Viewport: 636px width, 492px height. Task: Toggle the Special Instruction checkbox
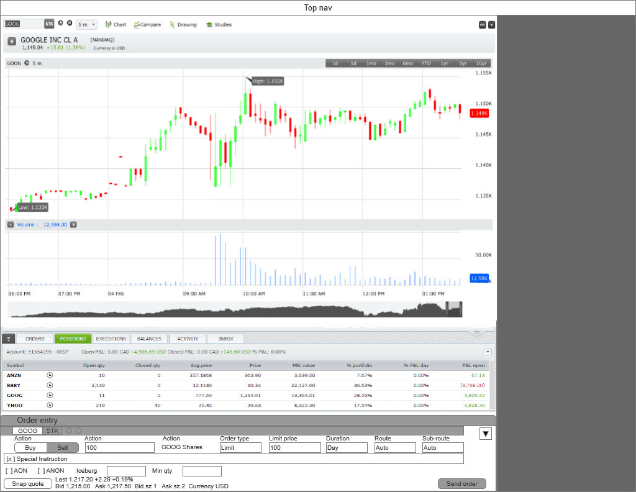9,459
